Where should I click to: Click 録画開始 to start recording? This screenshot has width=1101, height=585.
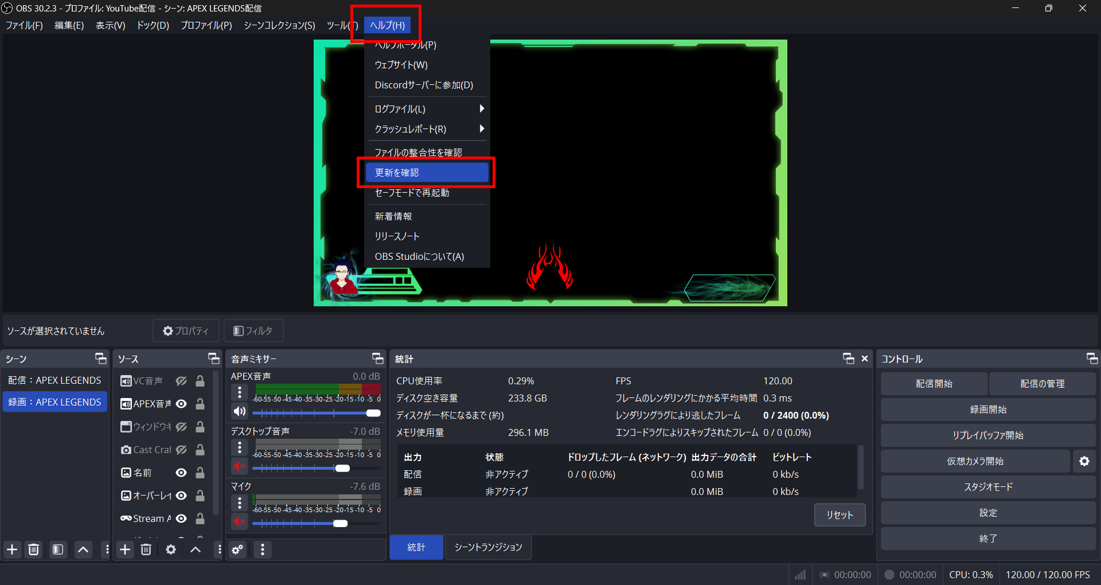[x=988, y=409]
